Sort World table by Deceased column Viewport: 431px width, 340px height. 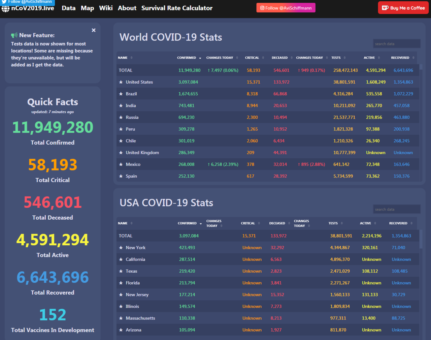coord(282,58)
